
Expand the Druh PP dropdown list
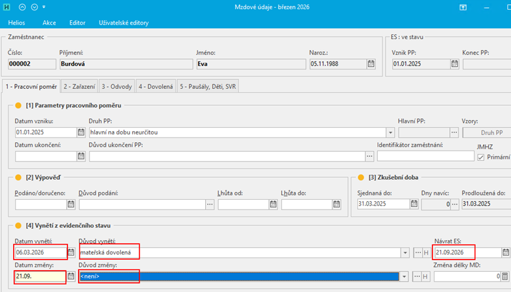[x=373, y=133]
